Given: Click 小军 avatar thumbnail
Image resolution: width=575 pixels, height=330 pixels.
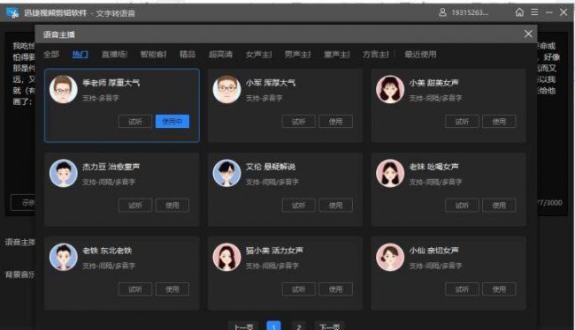Looking at the screenshot, I should click(226, 89).
